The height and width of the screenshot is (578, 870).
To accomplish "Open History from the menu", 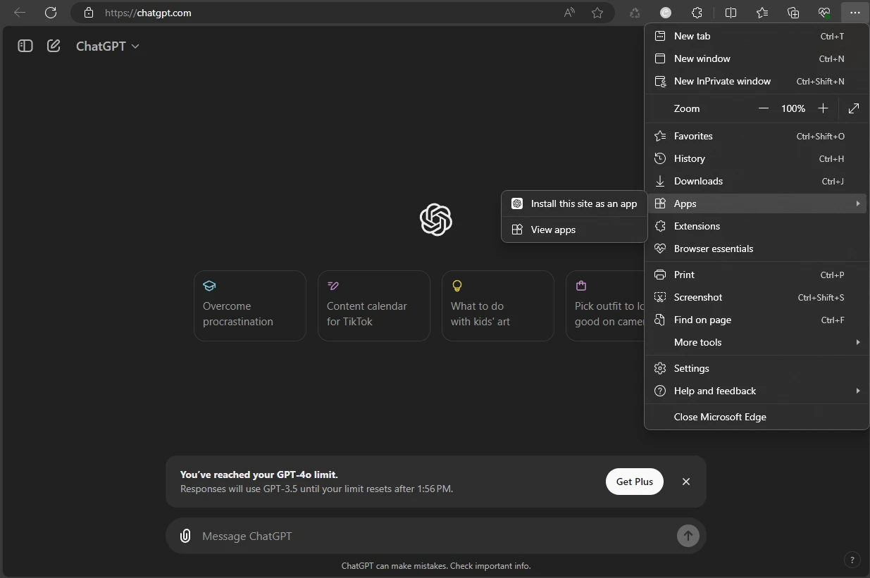I will pos(757,158).
